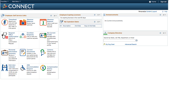
Task: Click the Careers magnifier gear icon
Action: pos(43,53)
